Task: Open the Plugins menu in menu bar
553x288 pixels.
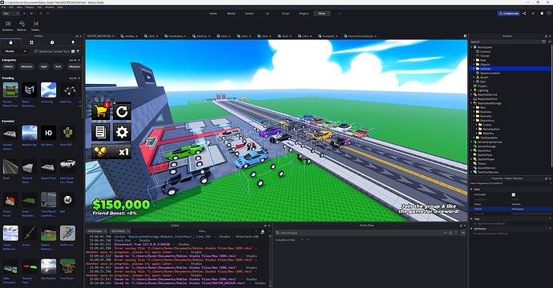Action: pyautogui.click(x=30, y=7)
